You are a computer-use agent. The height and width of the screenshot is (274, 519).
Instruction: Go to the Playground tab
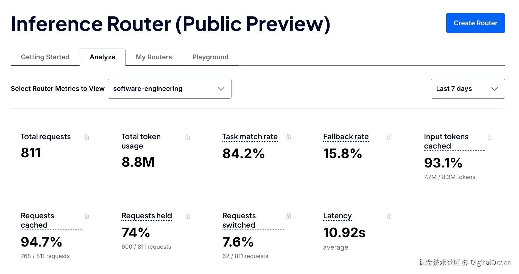[x=210, y=57]
